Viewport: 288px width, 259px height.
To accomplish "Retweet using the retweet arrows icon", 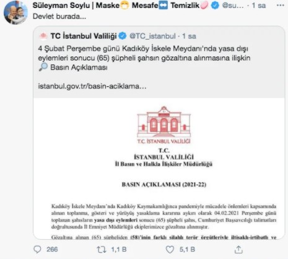I will tap(102, 250).
